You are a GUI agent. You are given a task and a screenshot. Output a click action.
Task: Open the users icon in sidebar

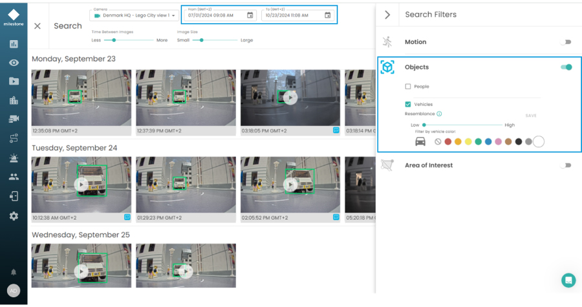(14, 176)
